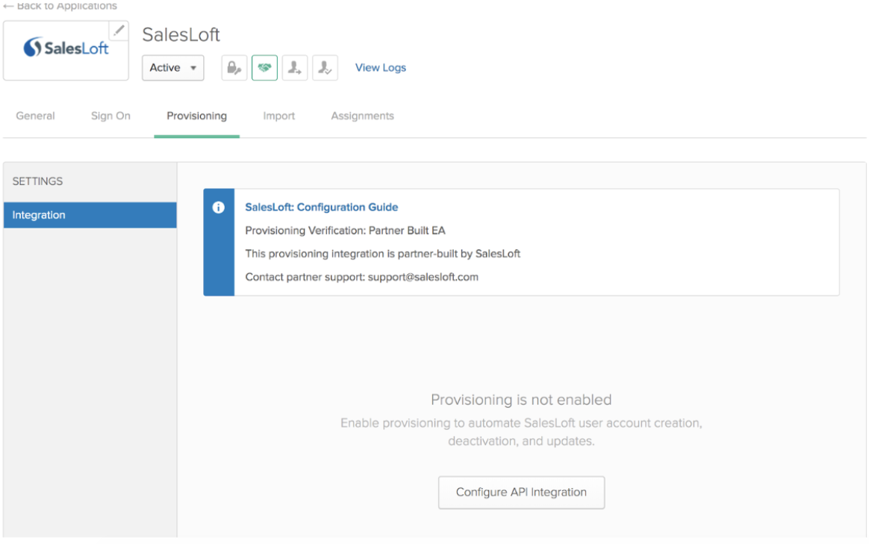Open the Sign On tab
The image size is (869, 545).
110,116
